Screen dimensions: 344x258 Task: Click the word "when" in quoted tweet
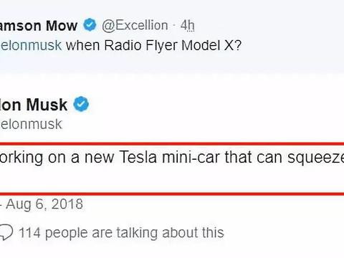[x=82, y=45]
